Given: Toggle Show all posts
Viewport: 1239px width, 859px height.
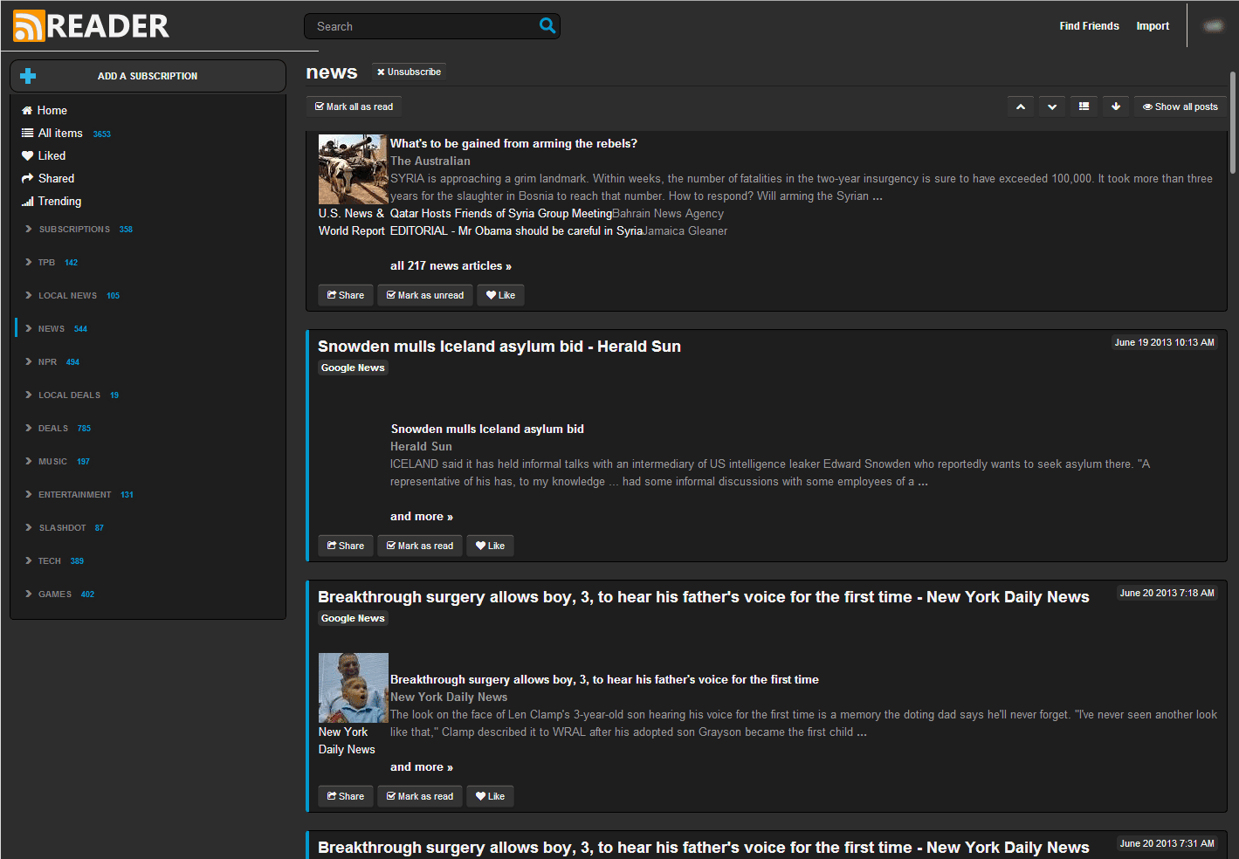Looking at the screenshot, I should click(1180, 107).
